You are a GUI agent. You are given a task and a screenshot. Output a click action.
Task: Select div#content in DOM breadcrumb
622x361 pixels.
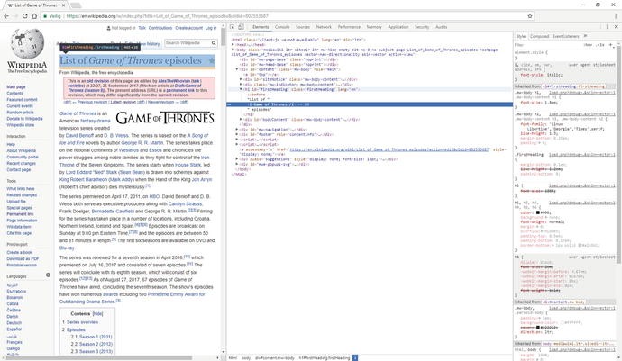pos(275,357)
